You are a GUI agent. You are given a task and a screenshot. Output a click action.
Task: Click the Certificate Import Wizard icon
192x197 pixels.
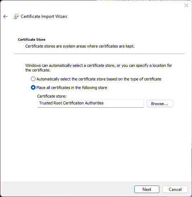(16, 16)
